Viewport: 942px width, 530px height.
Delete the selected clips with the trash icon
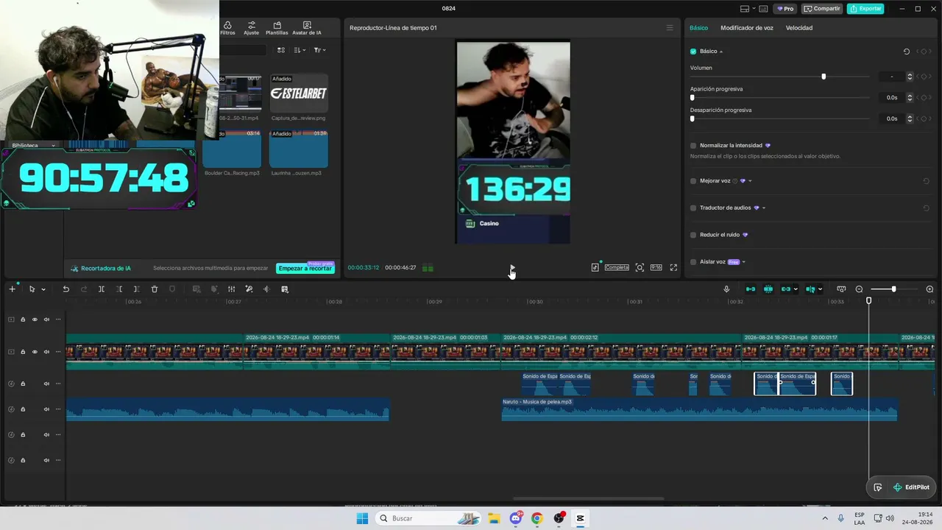[155, 289]
